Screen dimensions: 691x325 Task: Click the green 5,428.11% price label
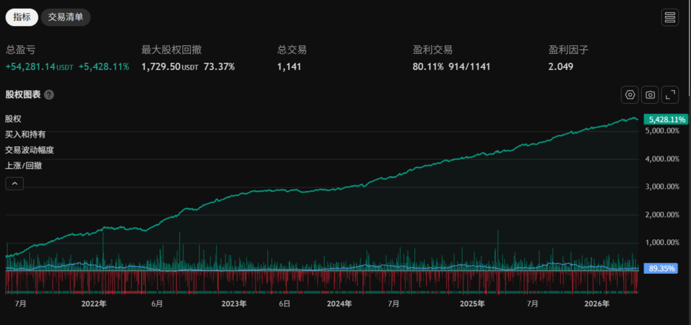(x=665, y=119)
